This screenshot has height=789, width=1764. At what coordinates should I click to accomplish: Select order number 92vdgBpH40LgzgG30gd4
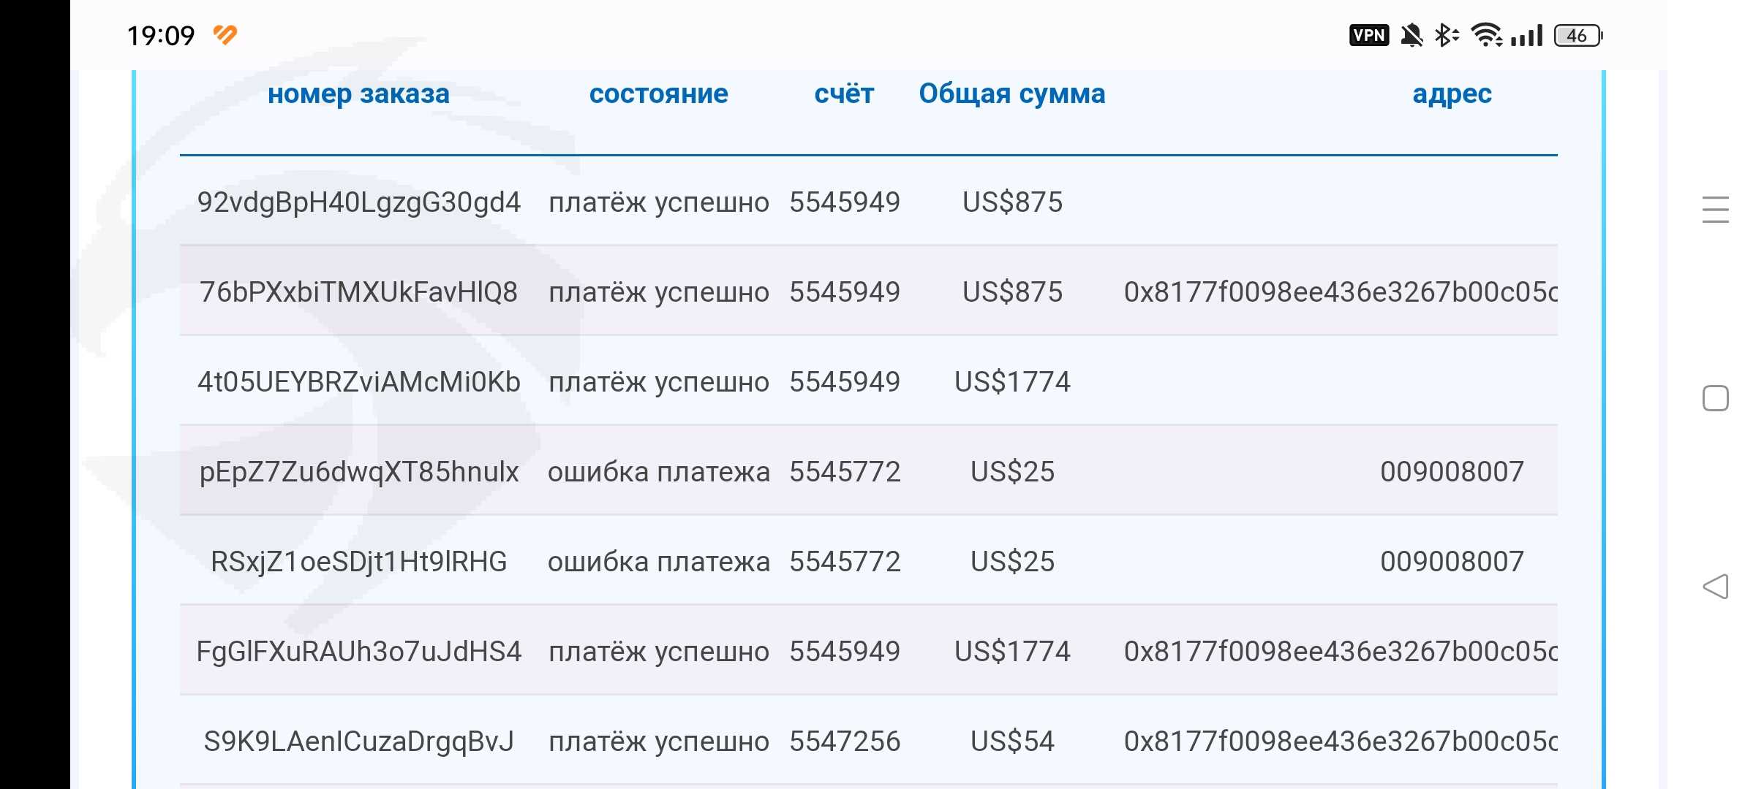tap(358, 202)
